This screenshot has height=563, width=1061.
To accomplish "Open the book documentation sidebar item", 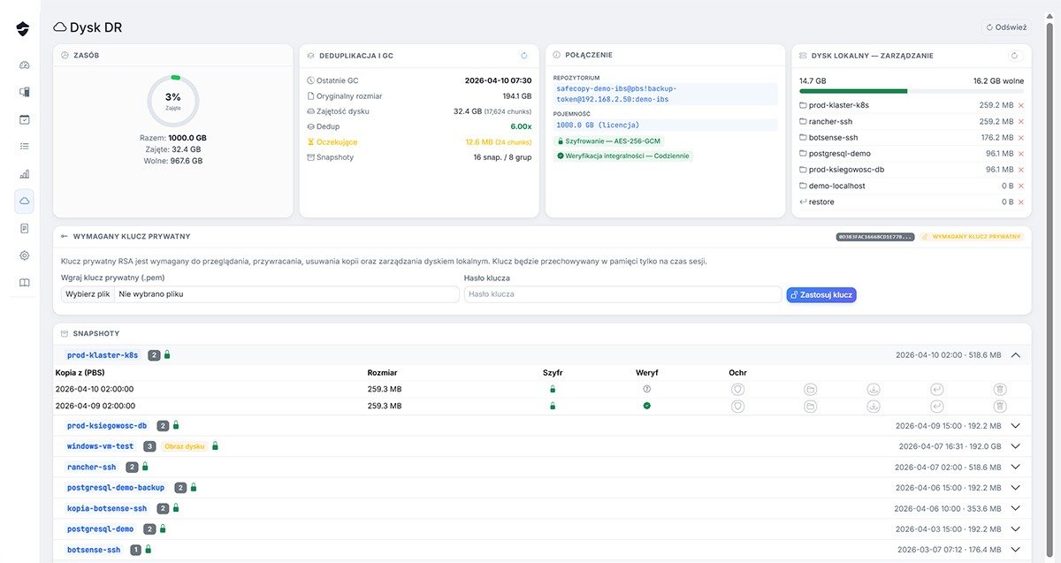I will (x=24, y=283).
